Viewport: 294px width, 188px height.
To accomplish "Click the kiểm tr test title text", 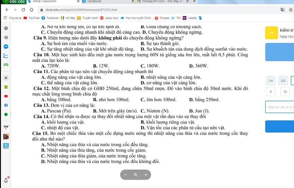I will click(287, 30).
